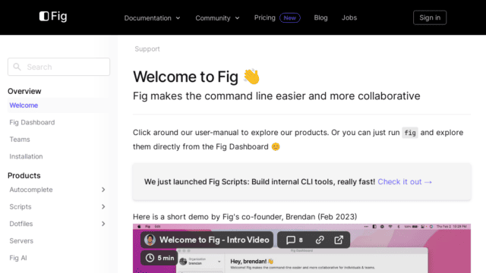Open Scripts in the sidebar
Image resolution: width=486 pixels, height=273 pixels.
tap(21, 206)
